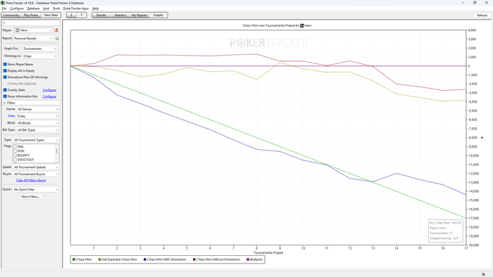Image resolution: width=493 pixels, height=277 pixels.
Task: Open the Date filter dropdown
Action: point(38,116)
